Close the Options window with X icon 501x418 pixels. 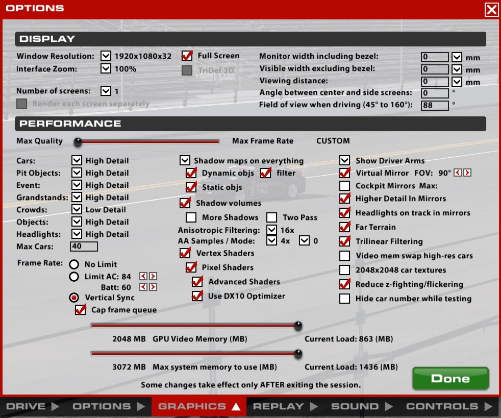coord(491,9)
